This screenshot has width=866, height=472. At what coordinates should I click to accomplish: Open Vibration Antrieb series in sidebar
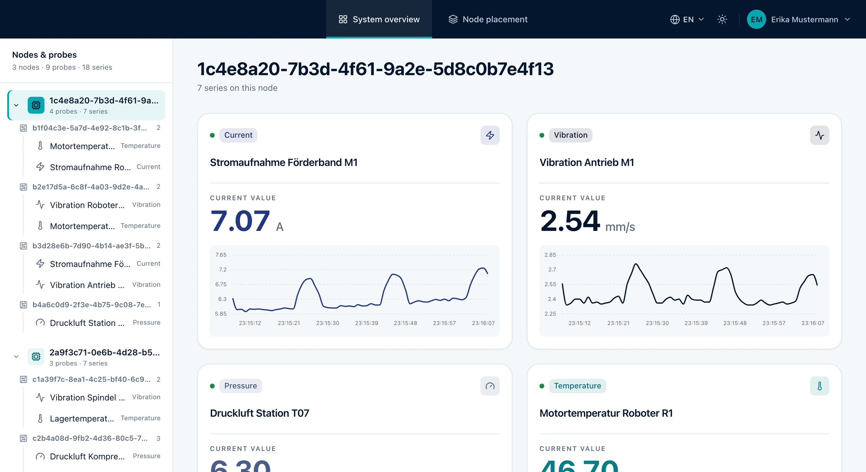point(97,285)
